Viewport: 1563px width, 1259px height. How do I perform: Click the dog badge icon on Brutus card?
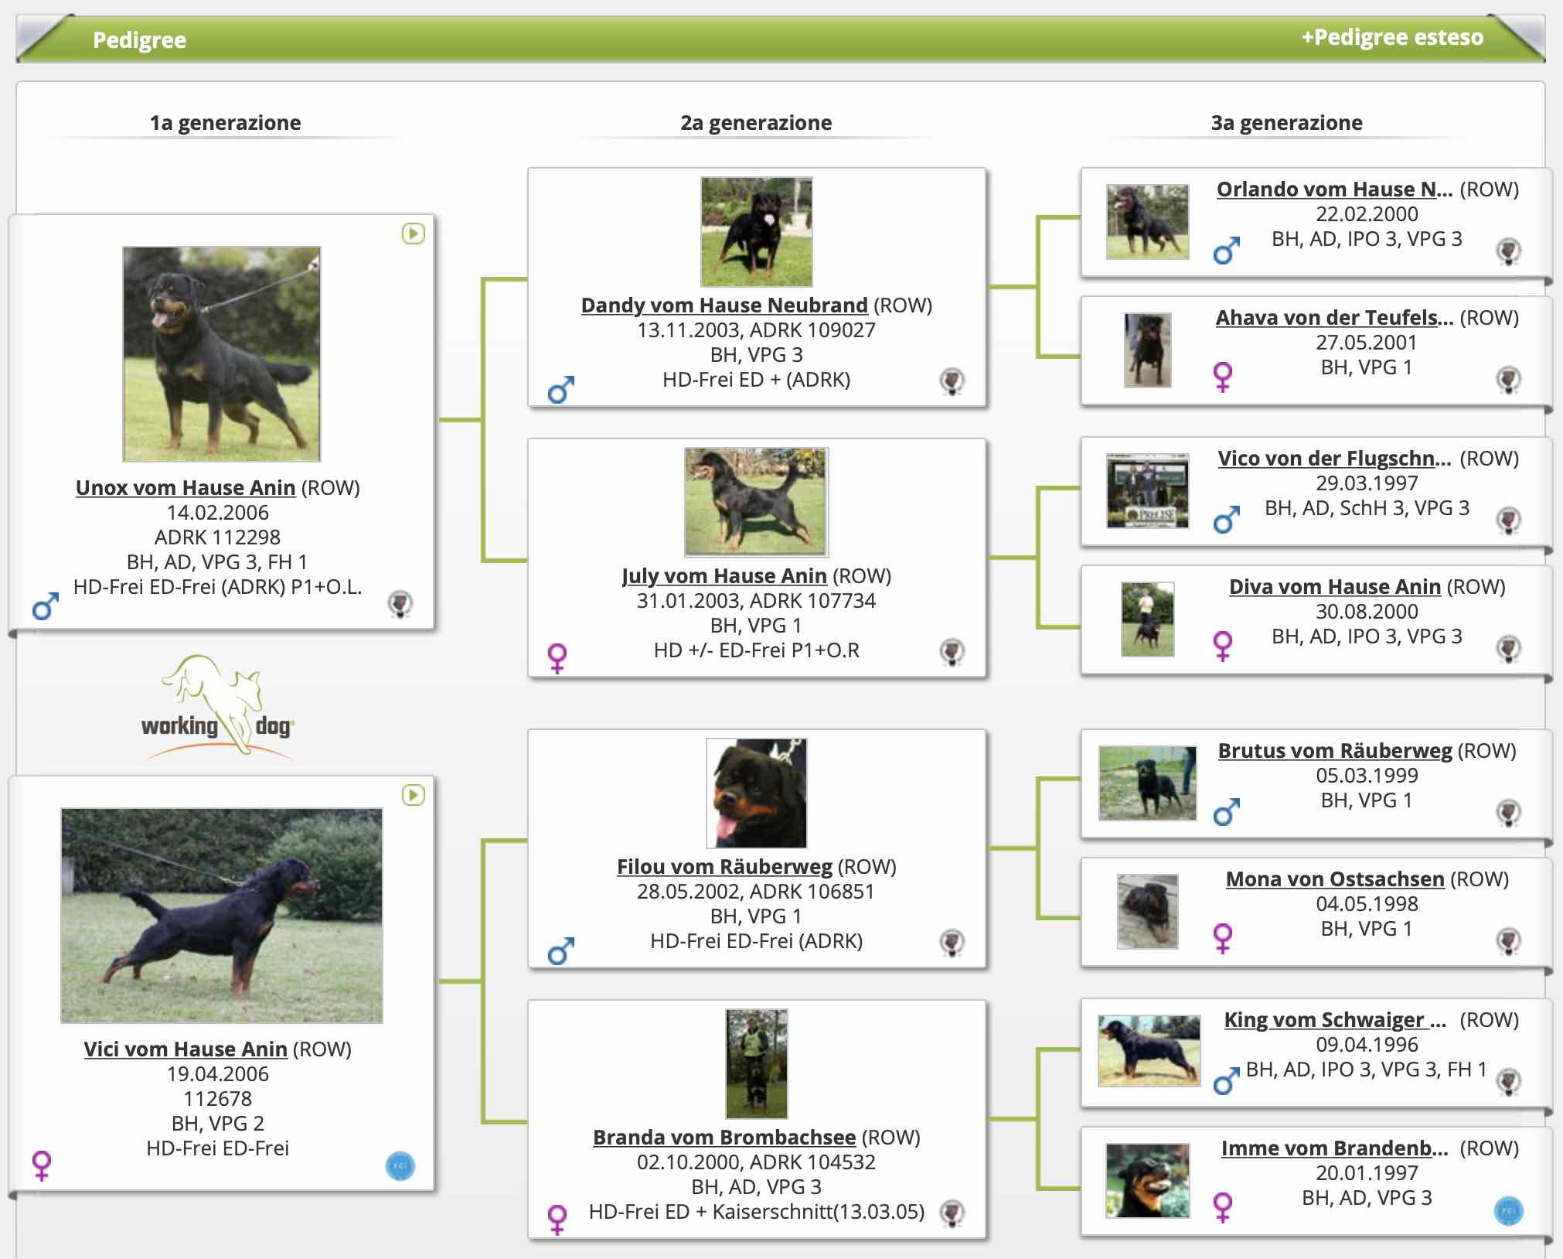[x=1509, y=813]
